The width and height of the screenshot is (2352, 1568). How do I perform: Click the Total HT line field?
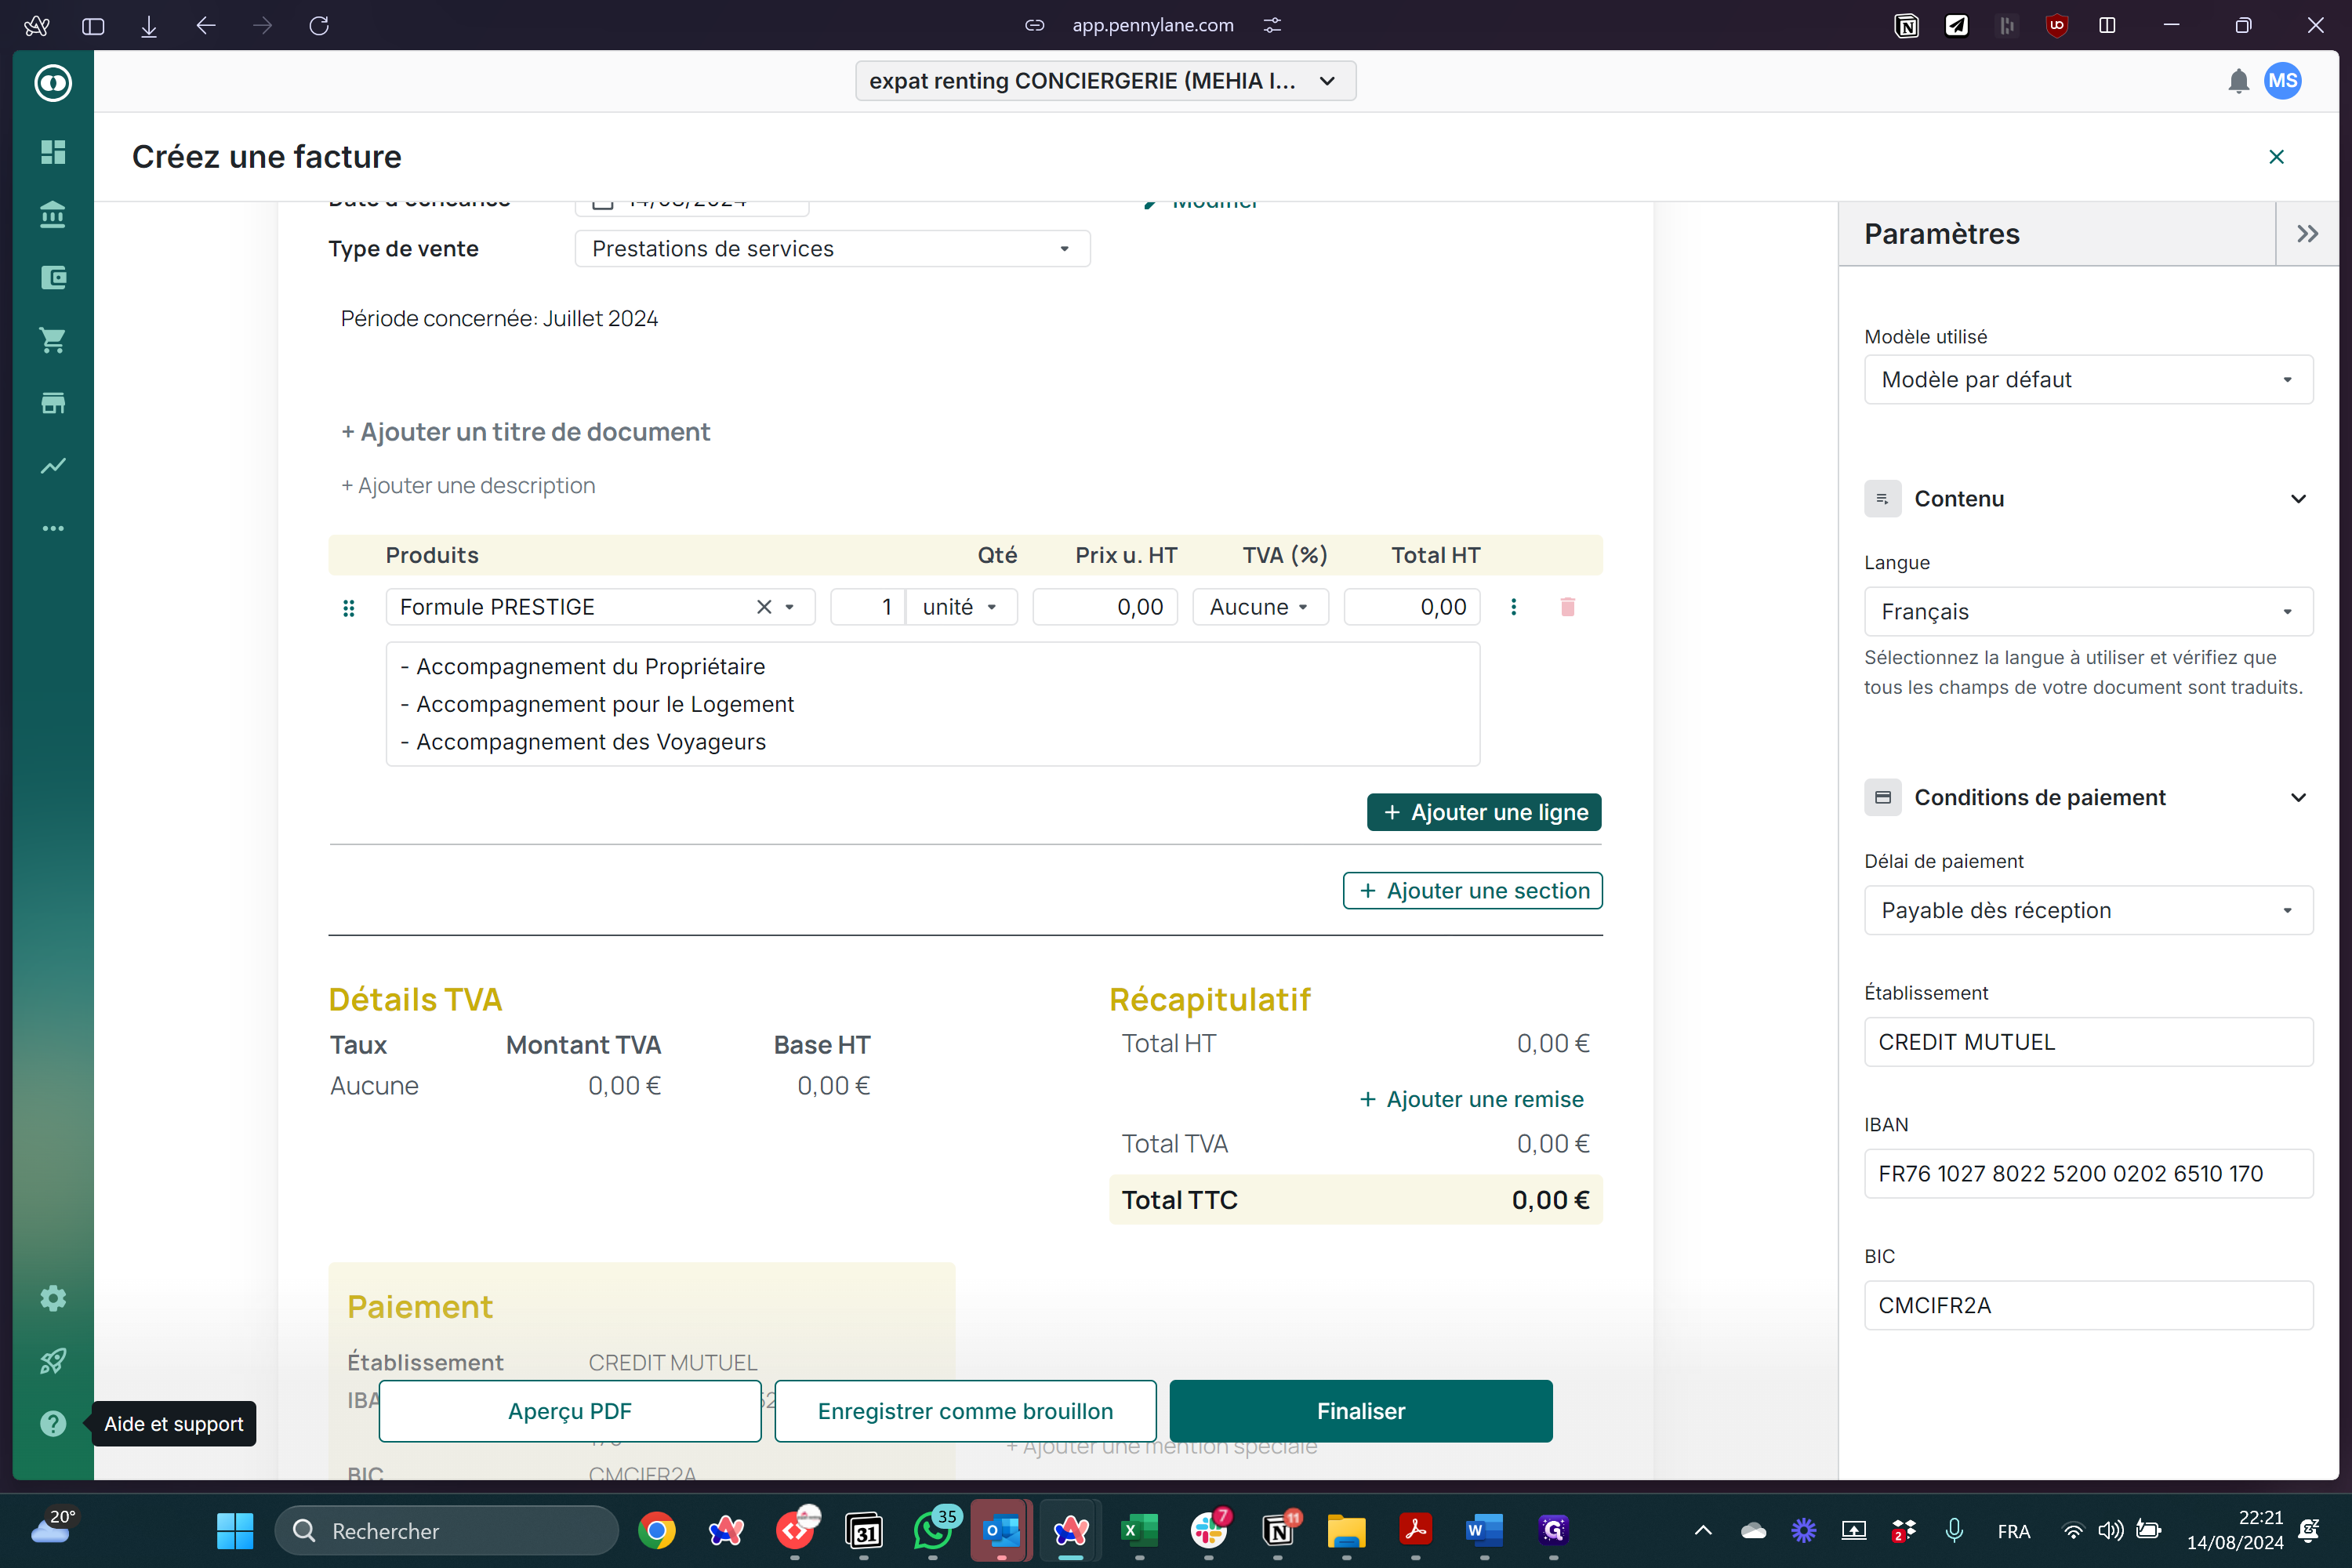point(1411,607)
